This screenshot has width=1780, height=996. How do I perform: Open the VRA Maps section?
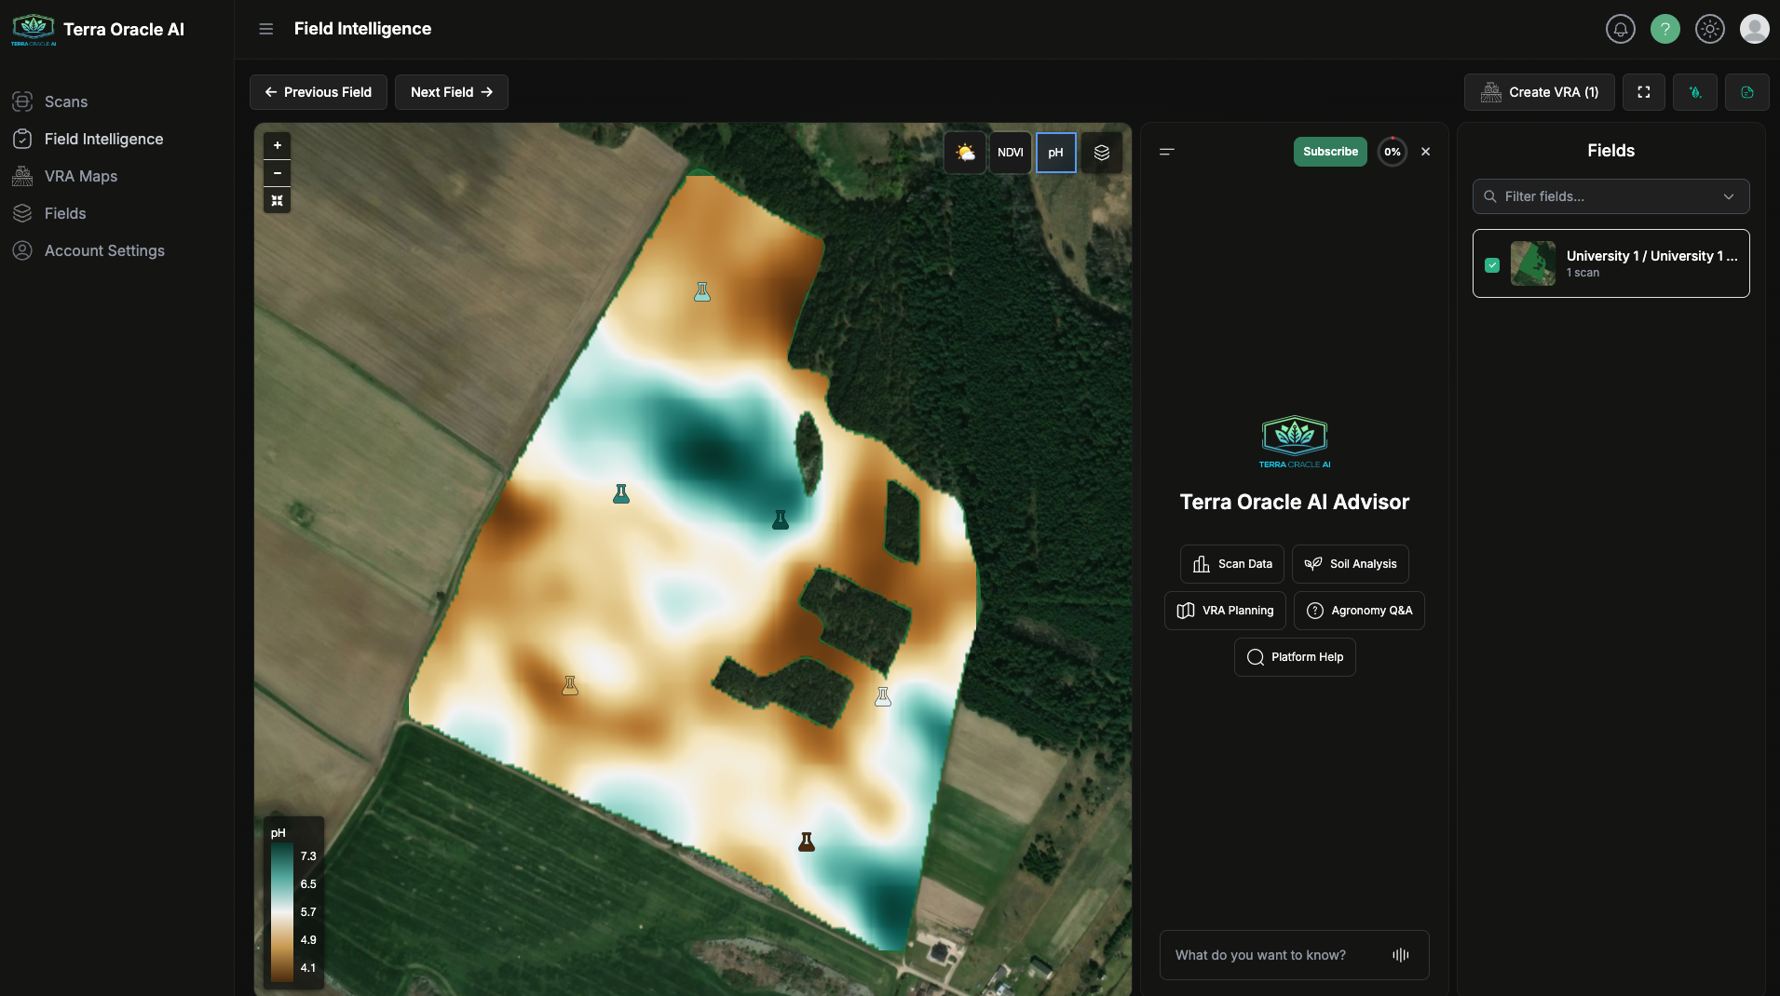(x=82, y=176)
